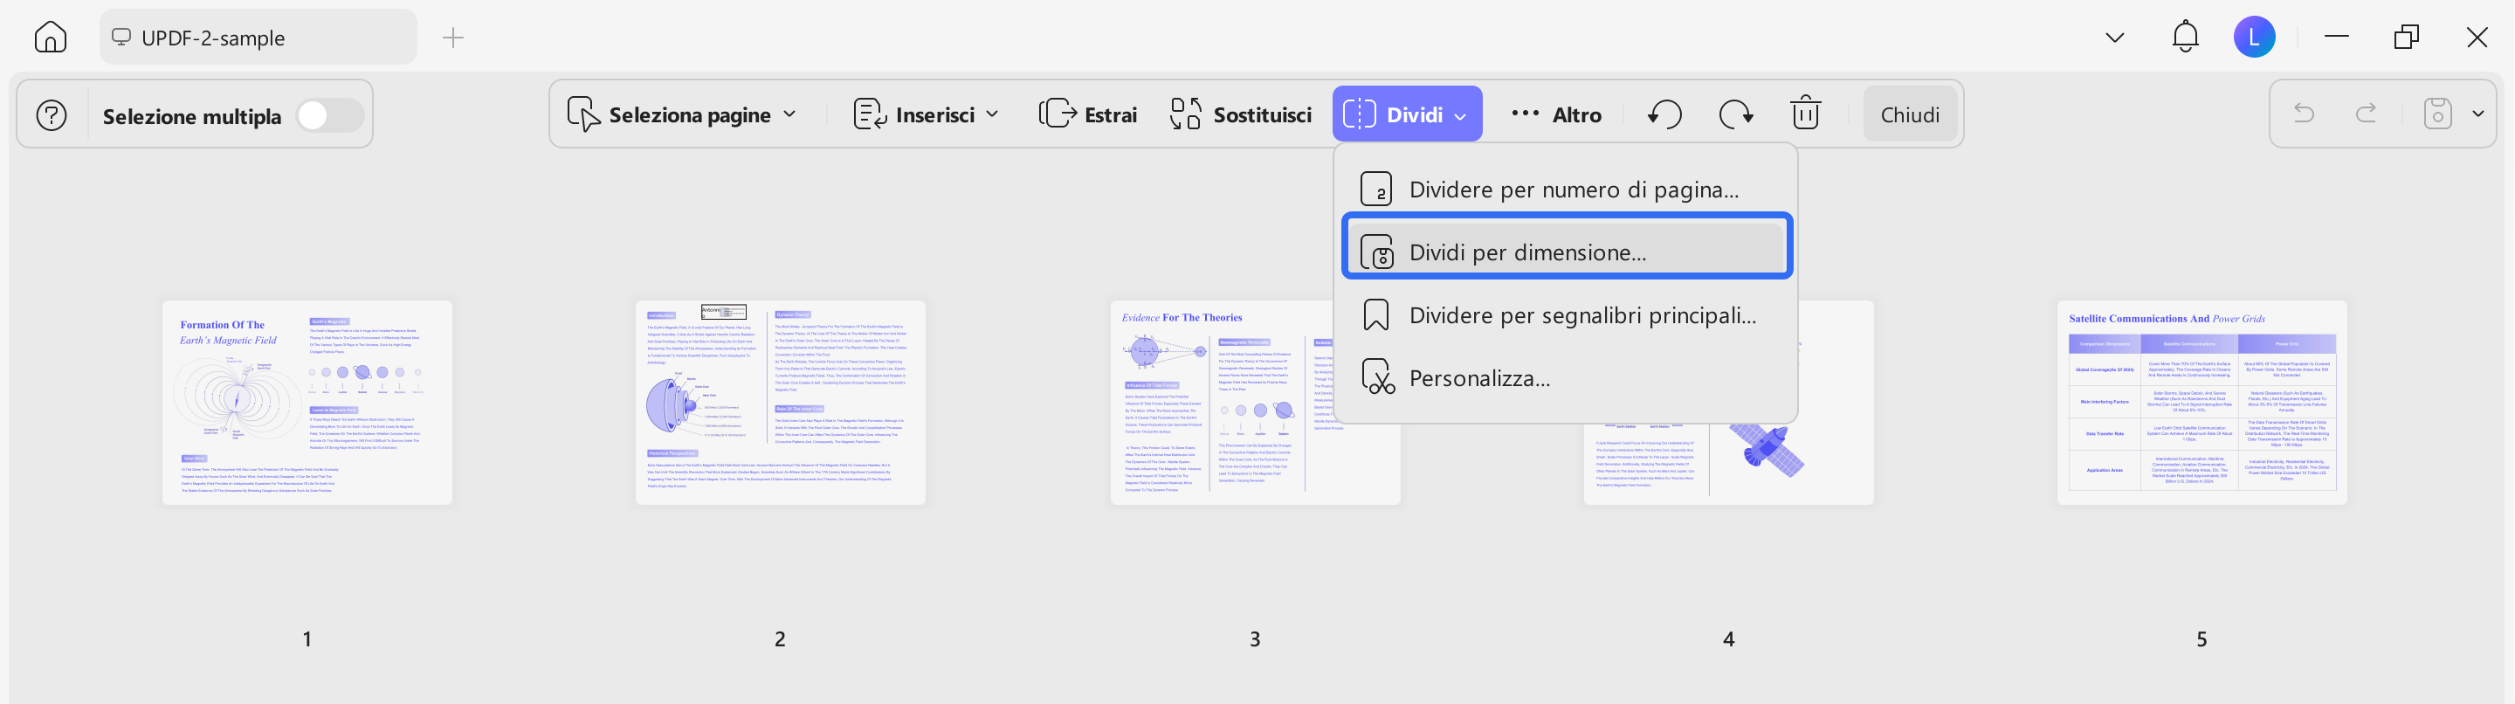This screenshot has height=704, width=2515.
Task: Click the Estrai pages icon
Action: coord(1058,114)
